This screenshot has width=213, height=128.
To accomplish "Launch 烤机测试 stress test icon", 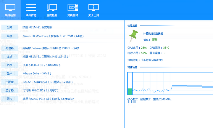I will (73, 10).
